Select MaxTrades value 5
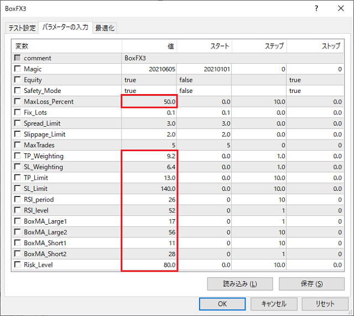This screenshot has height=316, width=354. click(x=149, y=145)
